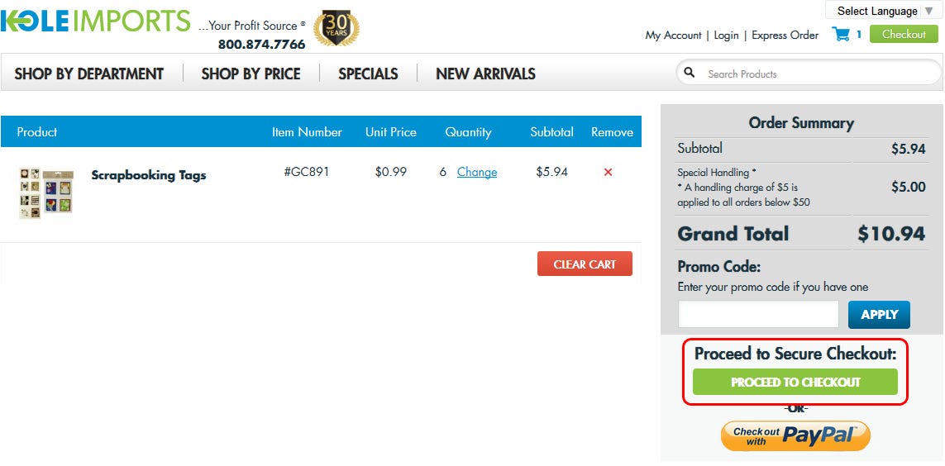The width and height of the screenshot is (945, 466).
Task: Click the Proceed to Checkout button
Action: [x=795, y=382]
